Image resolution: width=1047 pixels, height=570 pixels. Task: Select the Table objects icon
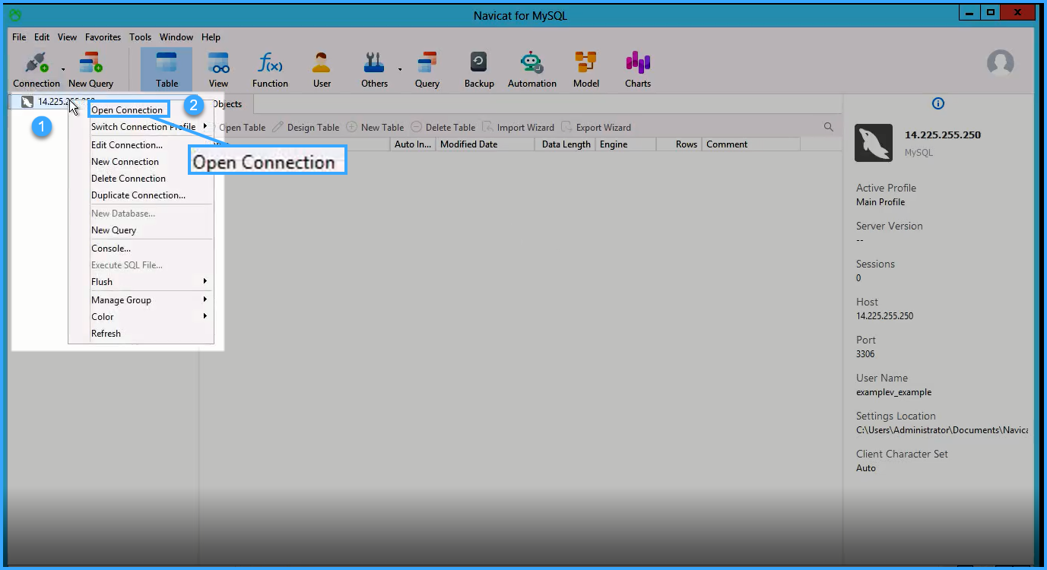(167, 64)
